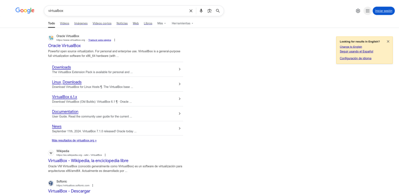Click the chevron next to Downloads
399x195 pixels.
pyautogui.click(x=180, y=69)
